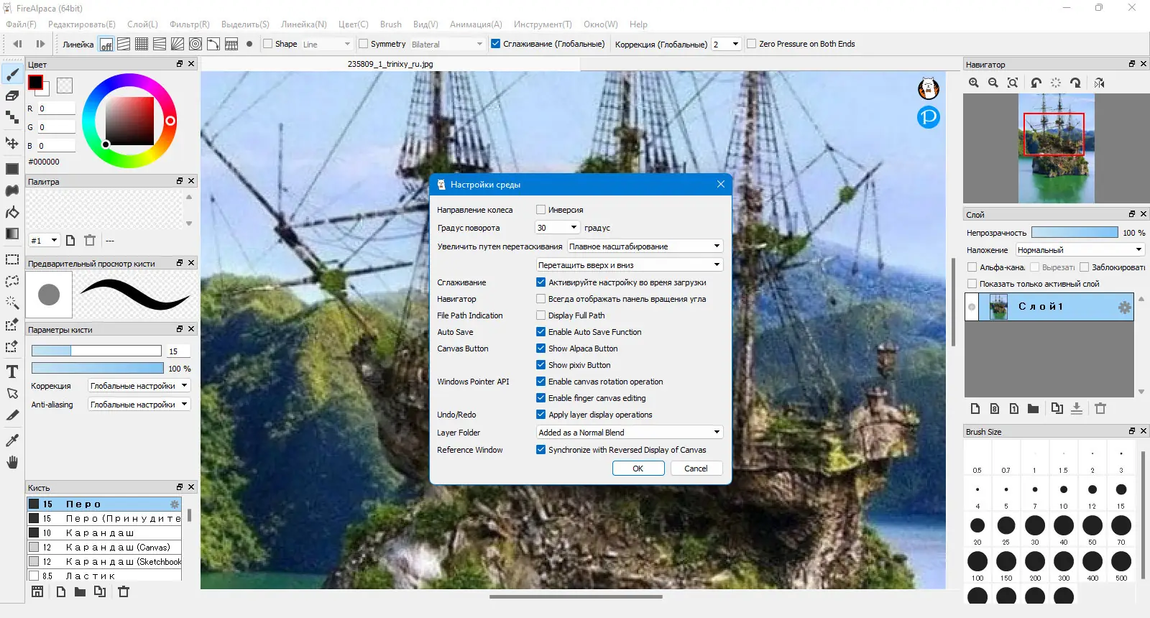Delete layer with trash icon in layer panel
The image size is (1150, 618).
pos(1100,409)
